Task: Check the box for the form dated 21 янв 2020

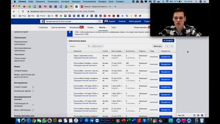Action: 70,110
